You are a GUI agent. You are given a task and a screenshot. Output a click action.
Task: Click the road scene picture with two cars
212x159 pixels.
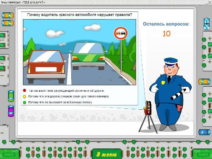pos(79,52)
